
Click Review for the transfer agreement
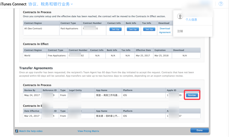(x=192, y=95)
